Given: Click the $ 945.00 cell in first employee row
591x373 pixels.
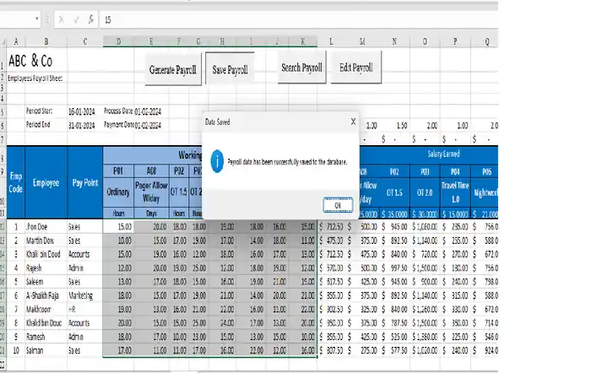Looking at the screenshot, I should pyautogui.click(x=394, y=226).
